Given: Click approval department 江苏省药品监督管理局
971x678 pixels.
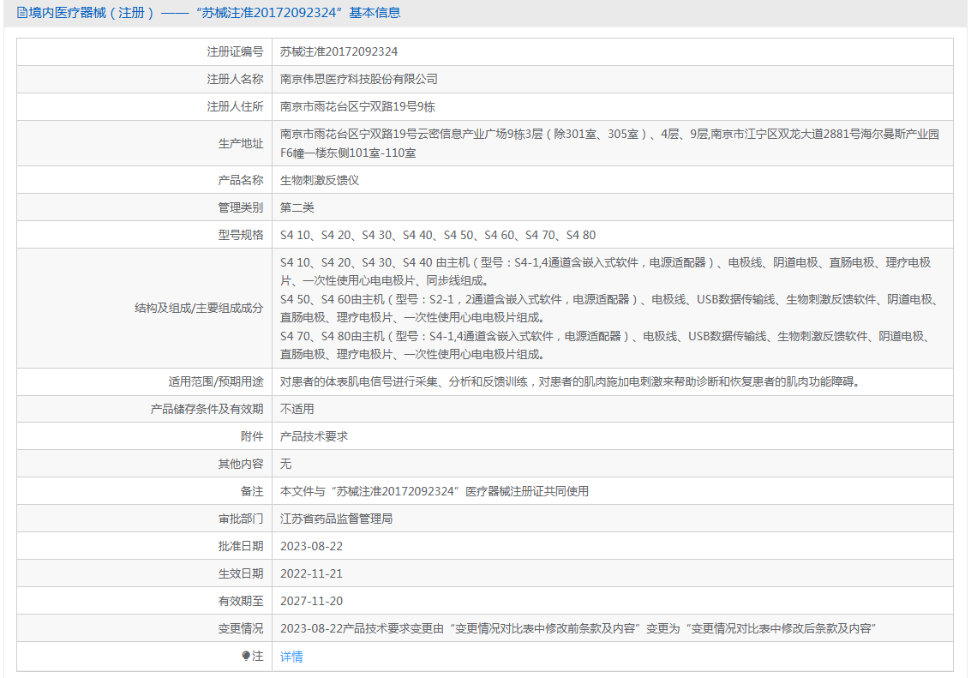Looking at the screenshot, I should click(x=336, y=519).
